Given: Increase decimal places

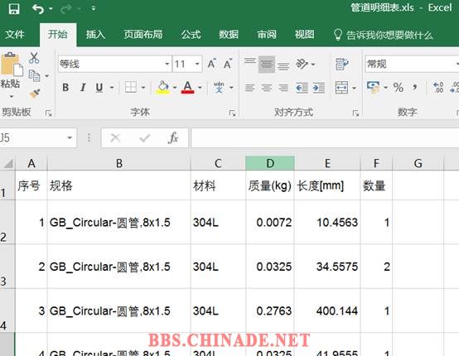Looking at the screenshot, I should 438,88.
